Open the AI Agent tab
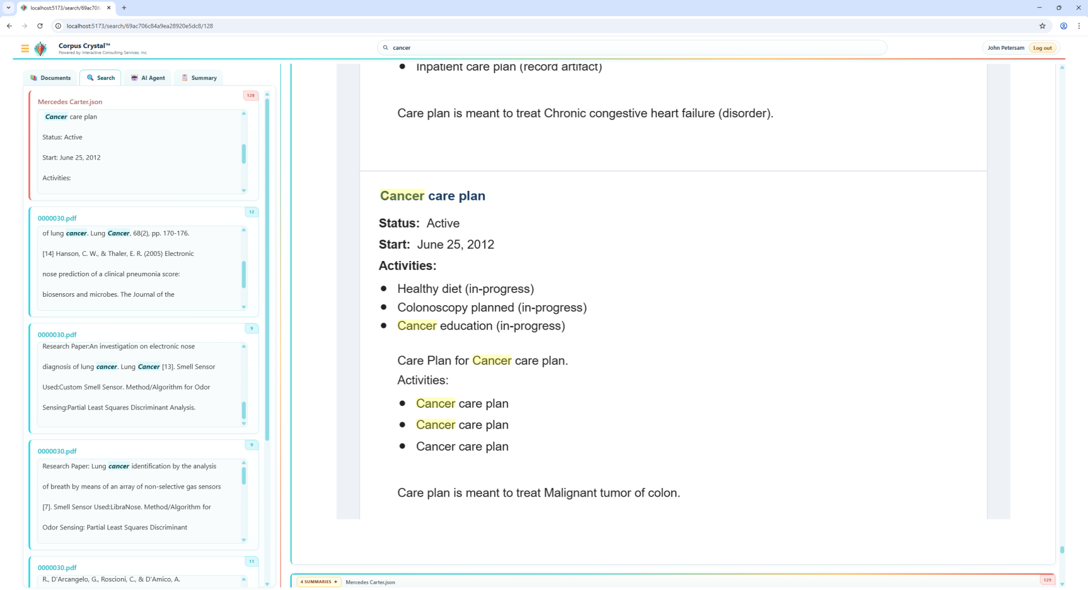This screenshot has height=590, width=1088. coord(148,78)
